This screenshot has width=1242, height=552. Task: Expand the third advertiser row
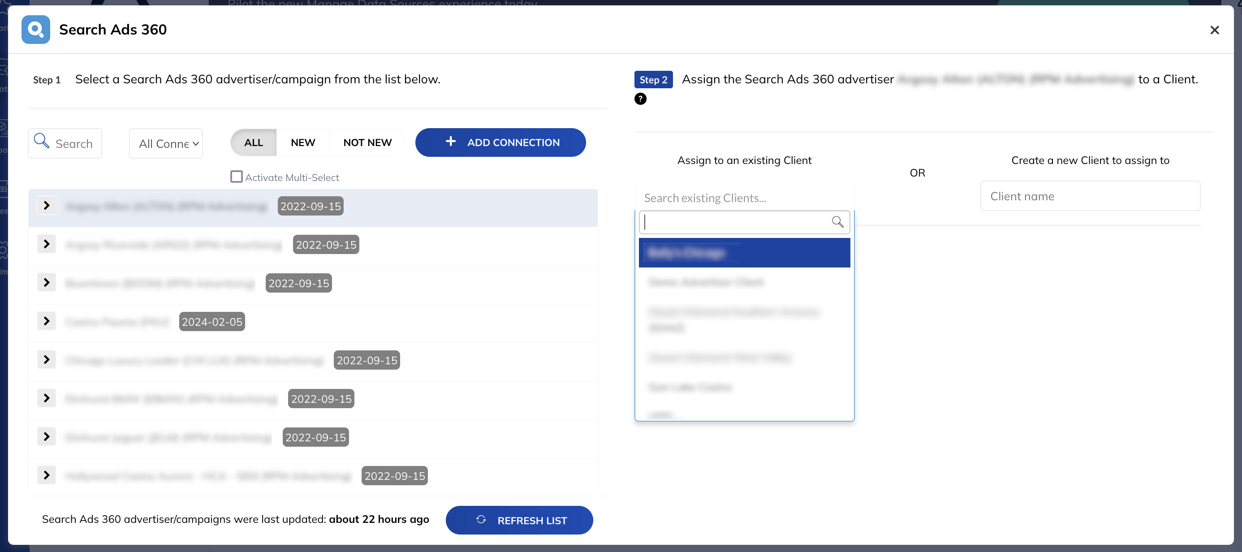point(46,283)
